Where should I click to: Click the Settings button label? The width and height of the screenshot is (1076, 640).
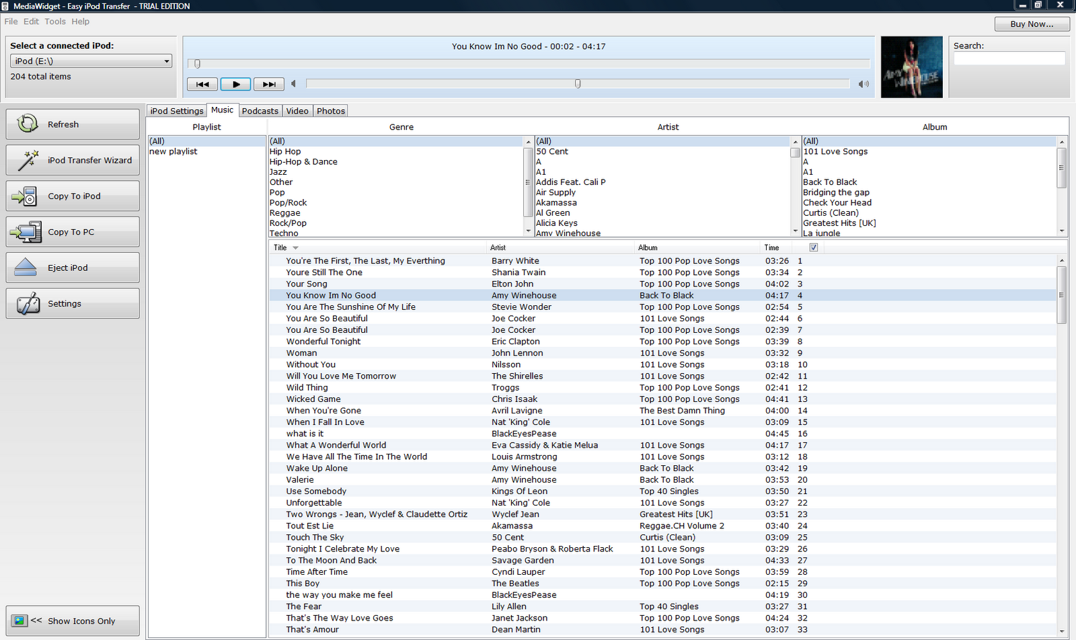pyautogui.click(x=65, y=304)
